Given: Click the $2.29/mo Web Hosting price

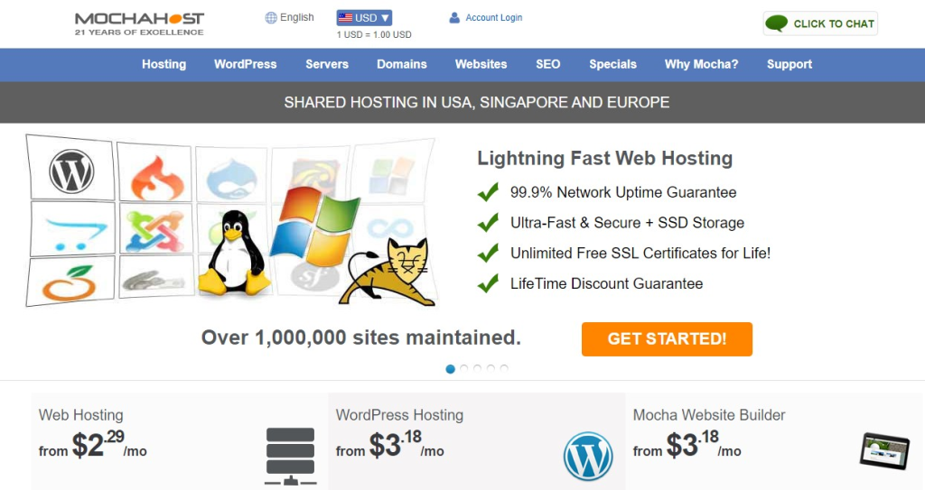Looking at the screenshot, I should click(x=93, y=445).
